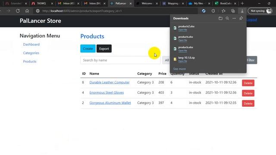
Task: Delete the Enormous Steel Gloves product
Action: click(248, 93)
